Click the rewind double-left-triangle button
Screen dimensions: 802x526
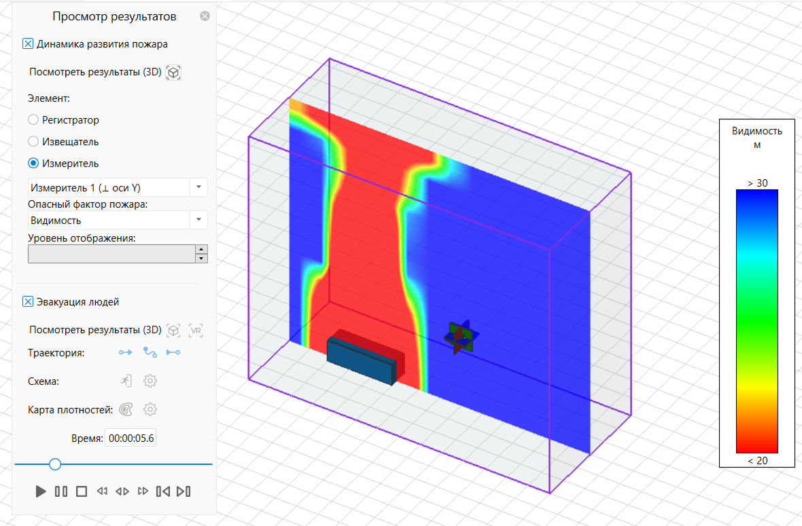click(102, 491)
